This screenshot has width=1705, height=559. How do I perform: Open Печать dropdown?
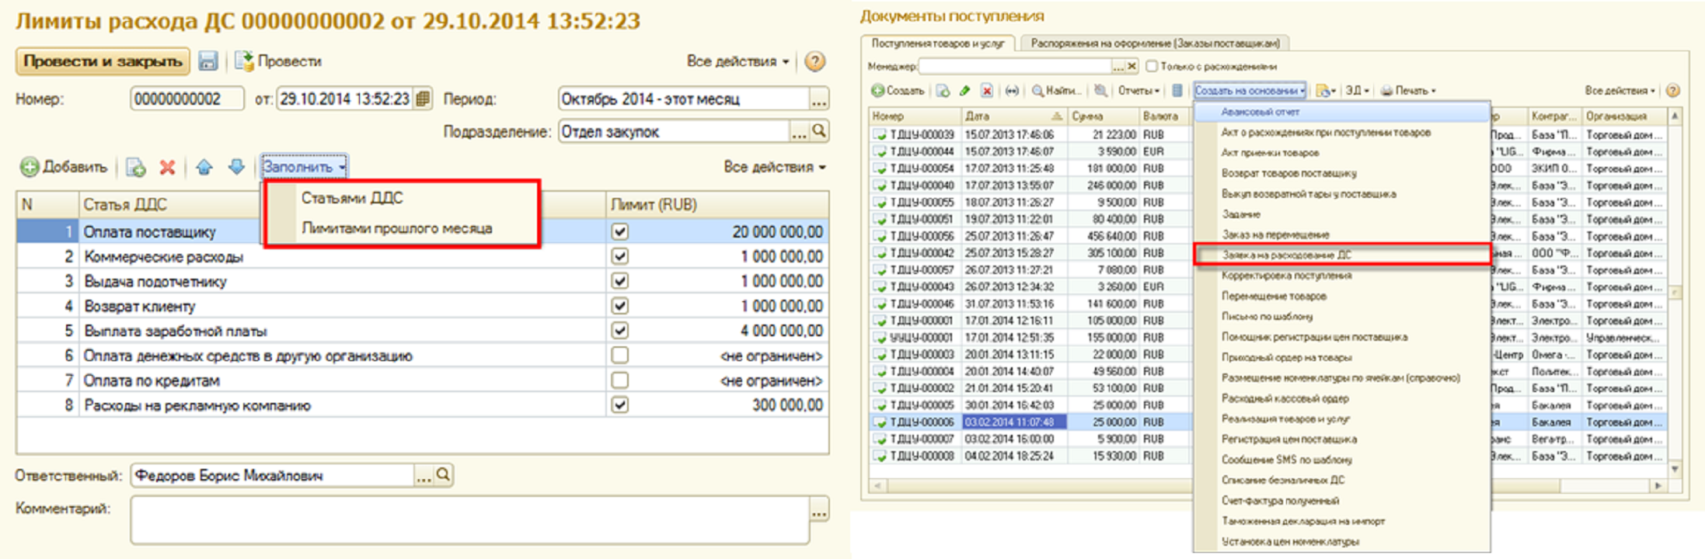pos(1408,91)
